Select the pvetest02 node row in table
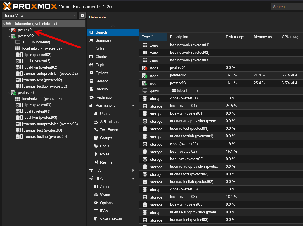This screenshot has width=303, height=226. pos(221,75)
